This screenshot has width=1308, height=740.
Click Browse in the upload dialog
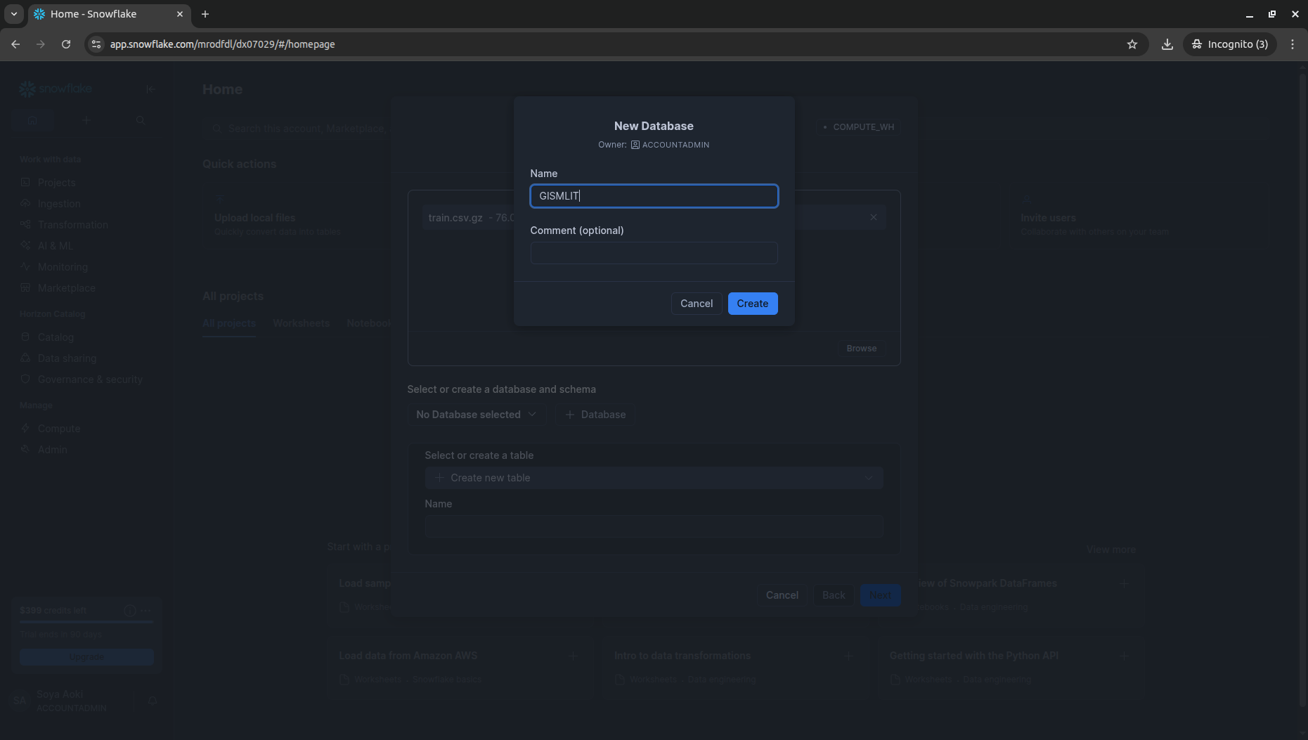click(x=861, y=349)
